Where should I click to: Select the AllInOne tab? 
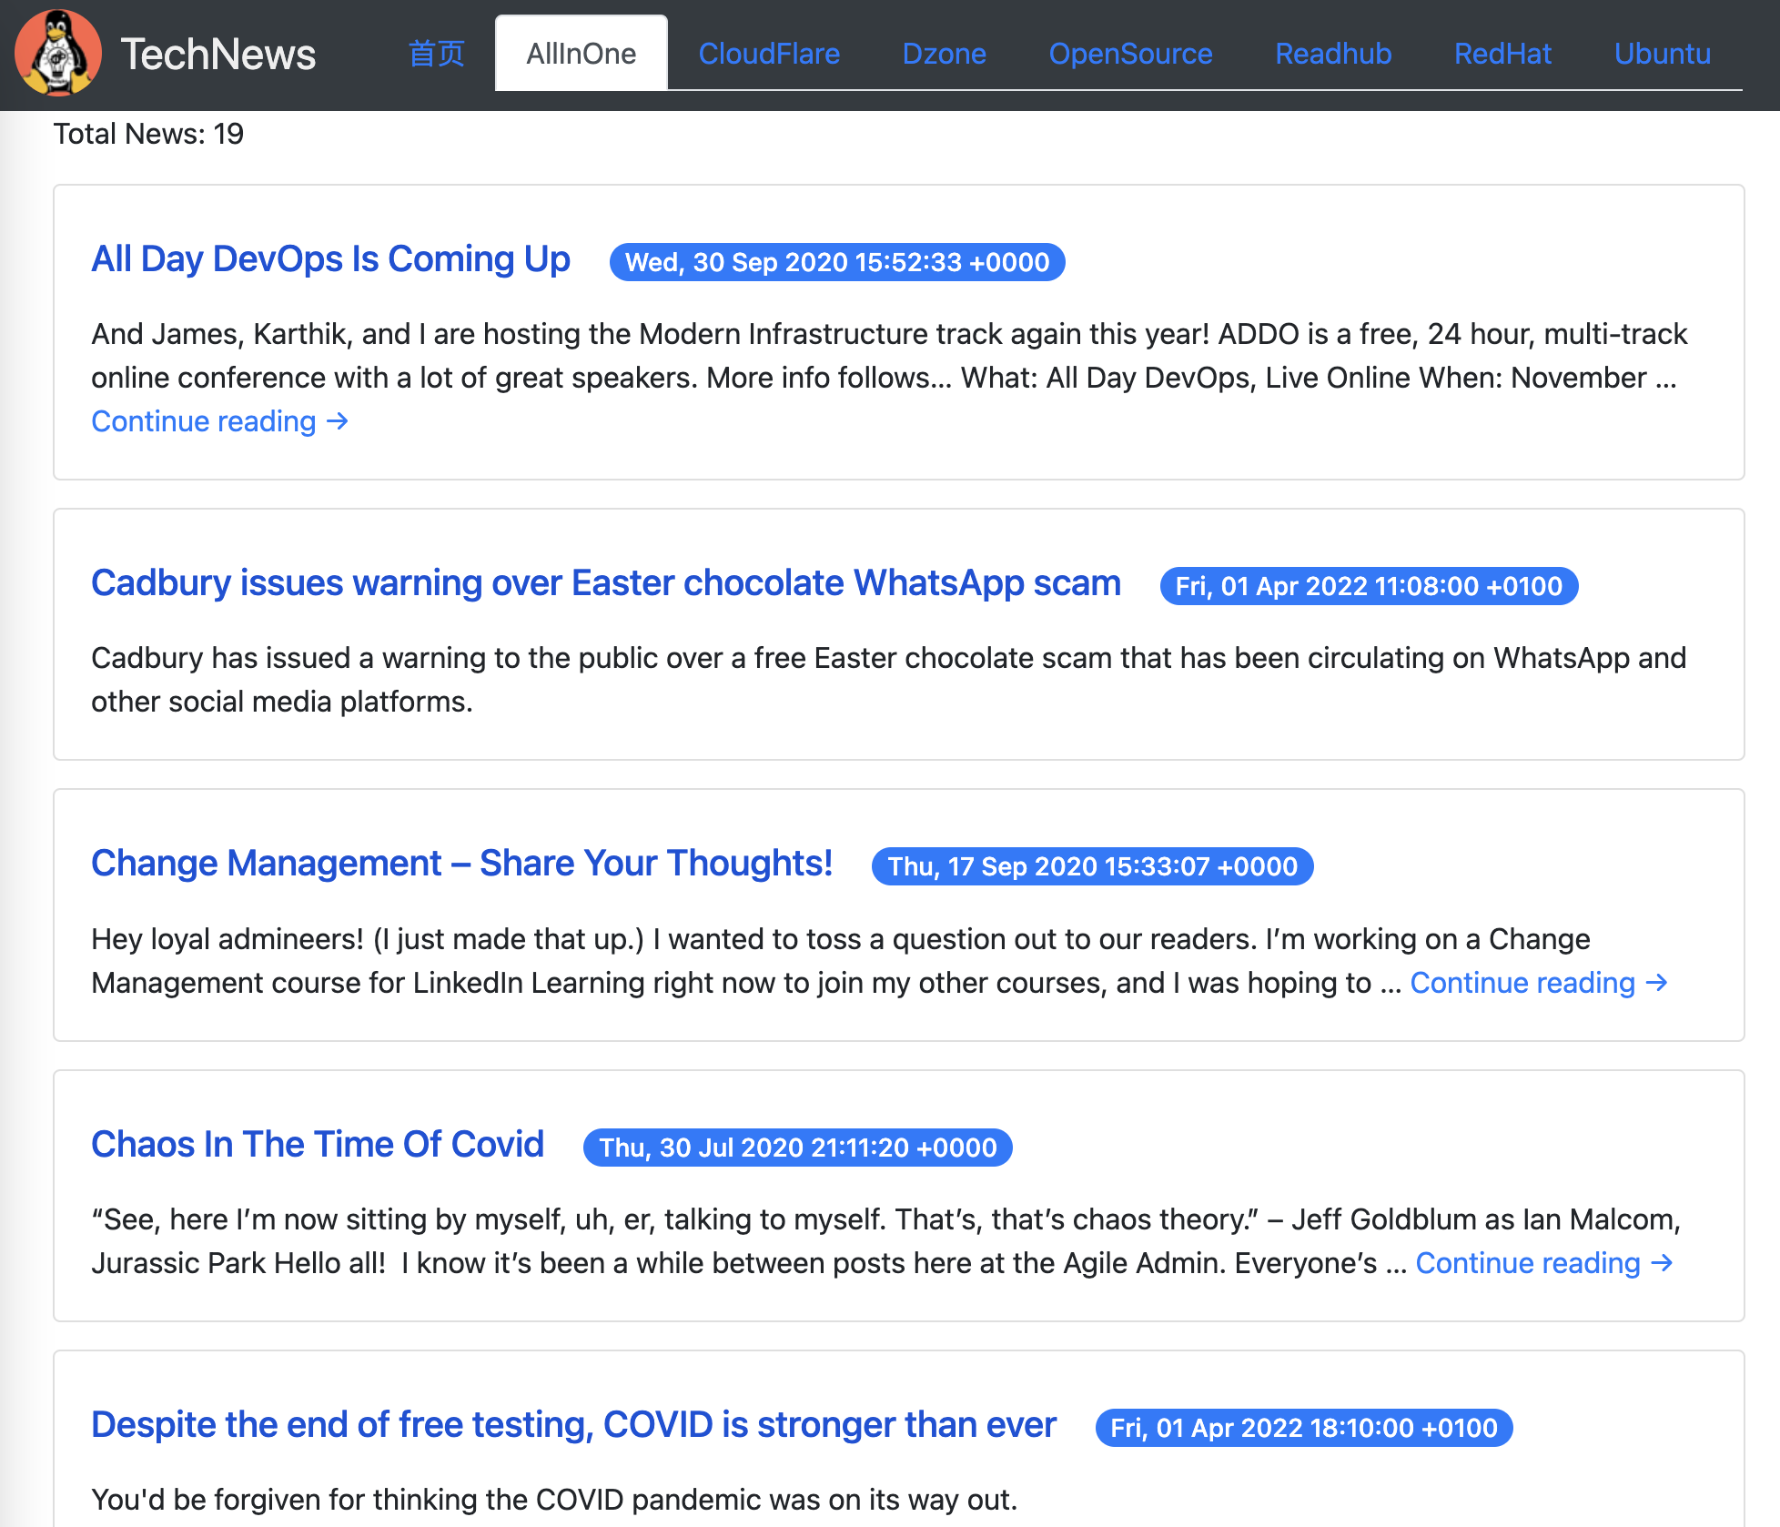click(x=581, y=54)
